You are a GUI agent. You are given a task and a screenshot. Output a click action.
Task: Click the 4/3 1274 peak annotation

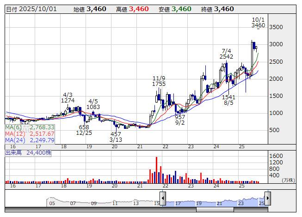pyautogui.click(x=68, y=97)
